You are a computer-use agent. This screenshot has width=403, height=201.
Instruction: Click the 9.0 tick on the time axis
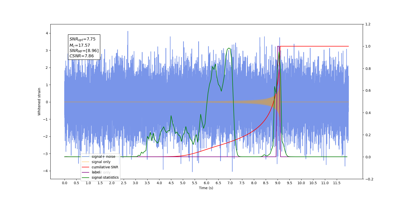pos(278,183)
